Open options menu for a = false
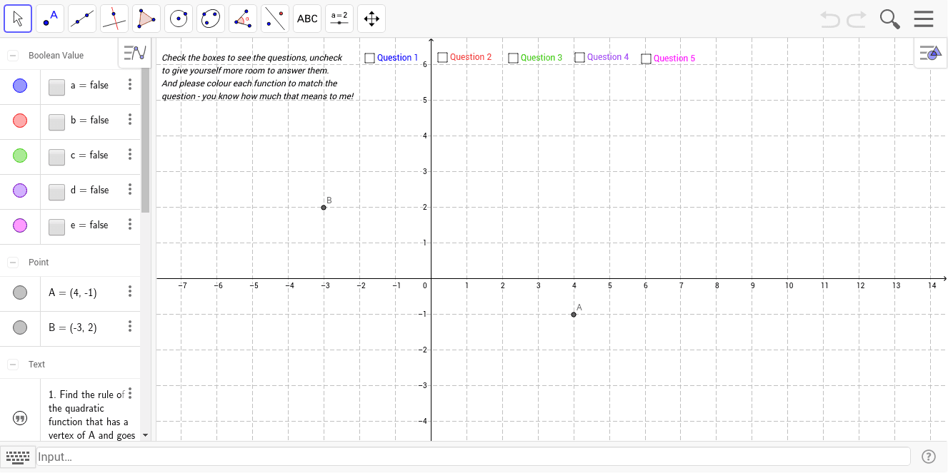The image size is (948, 473). pos(130,84)
